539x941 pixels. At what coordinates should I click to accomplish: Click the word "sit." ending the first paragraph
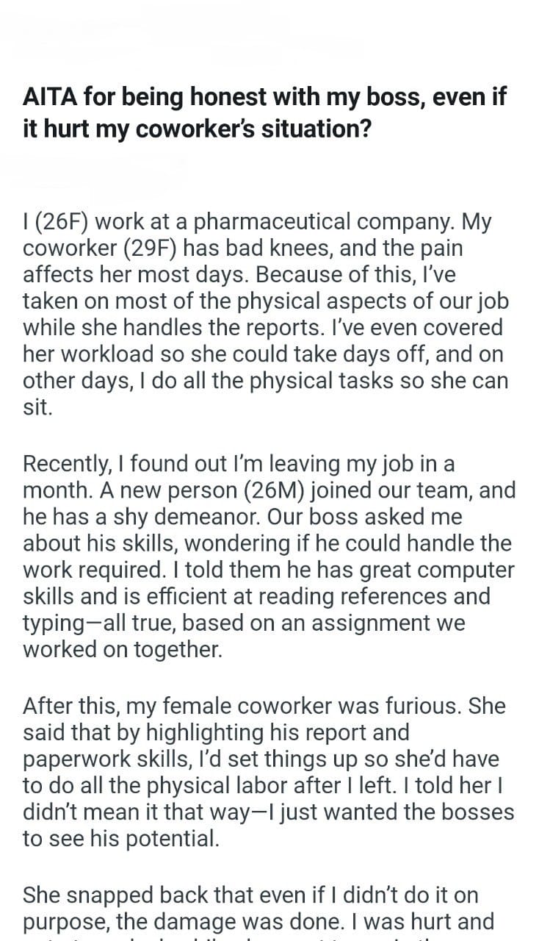point(38,407)
